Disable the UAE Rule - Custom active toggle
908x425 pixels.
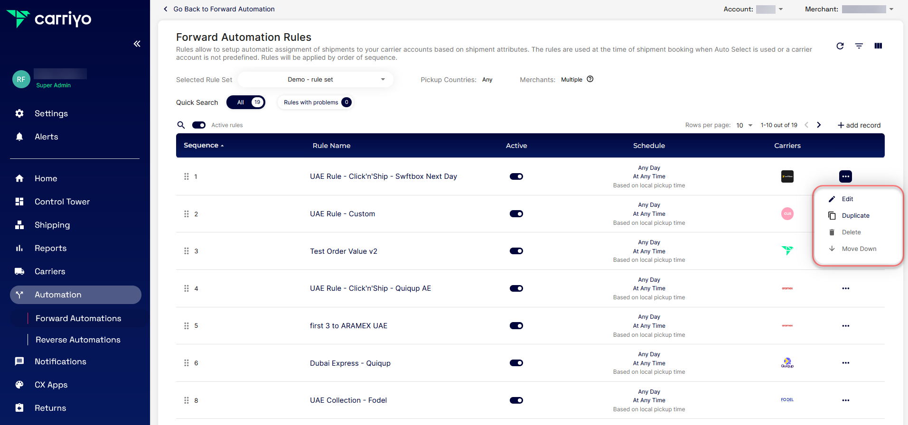[516, 214]
